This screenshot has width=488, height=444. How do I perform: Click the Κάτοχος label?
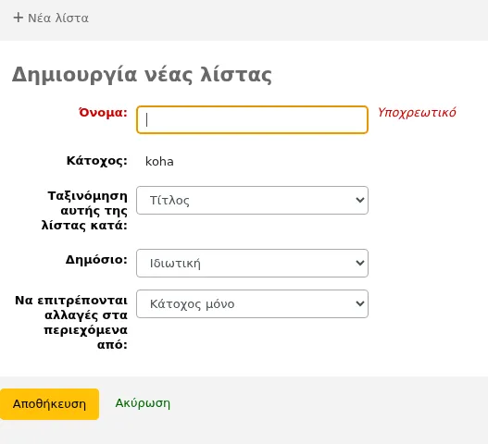pos(97,161)
